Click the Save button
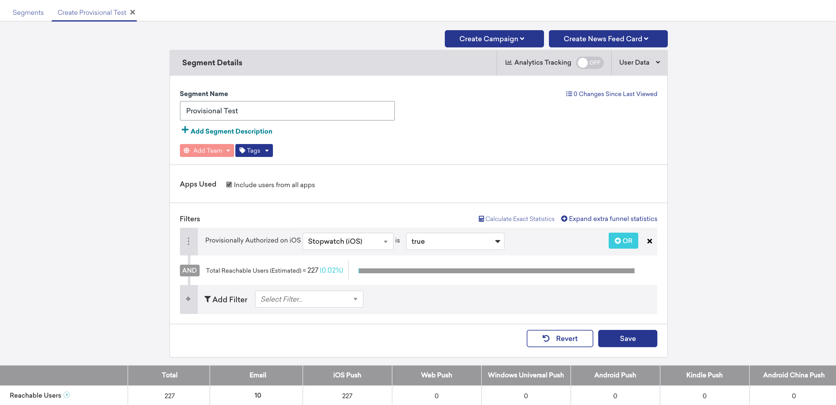Screen dimensions: 836x405 click(627, 338)
